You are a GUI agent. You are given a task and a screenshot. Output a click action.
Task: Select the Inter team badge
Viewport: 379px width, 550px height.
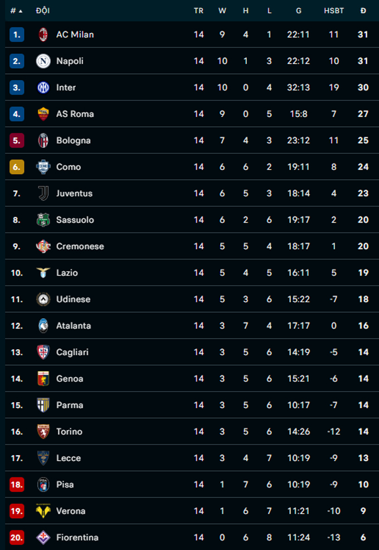pos(43,88)
